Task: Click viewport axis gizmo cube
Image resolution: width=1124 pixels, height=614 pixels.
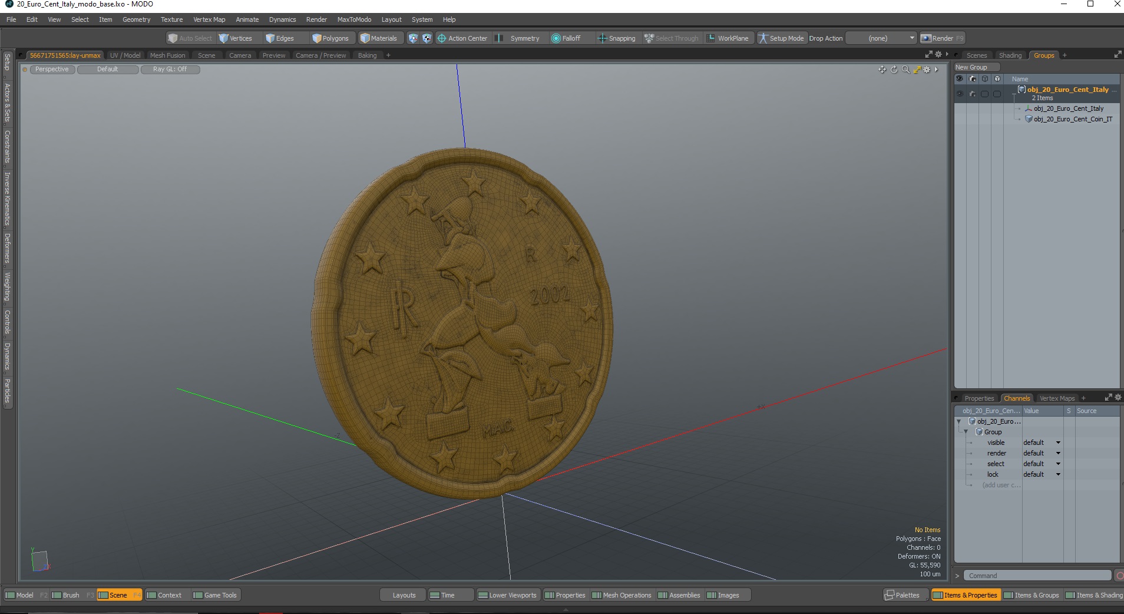Action: pyautogui.click(x=39, y=560)
